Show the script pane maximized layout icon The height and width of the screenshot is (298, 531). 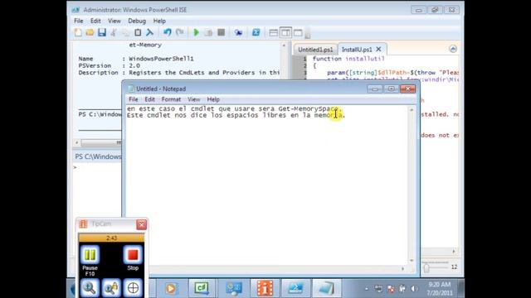[x=298, y=33]
